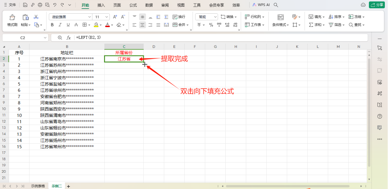Viewport: 388px width, 189px height.
Task: Expand the Name Box dropdown at C2
Action: tap(45, 38)
